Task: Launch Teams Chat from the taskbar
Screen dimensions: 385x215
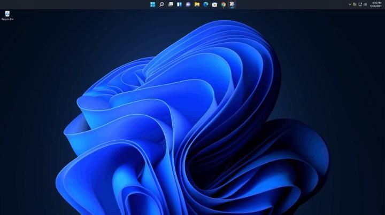Action: [188, 4]
